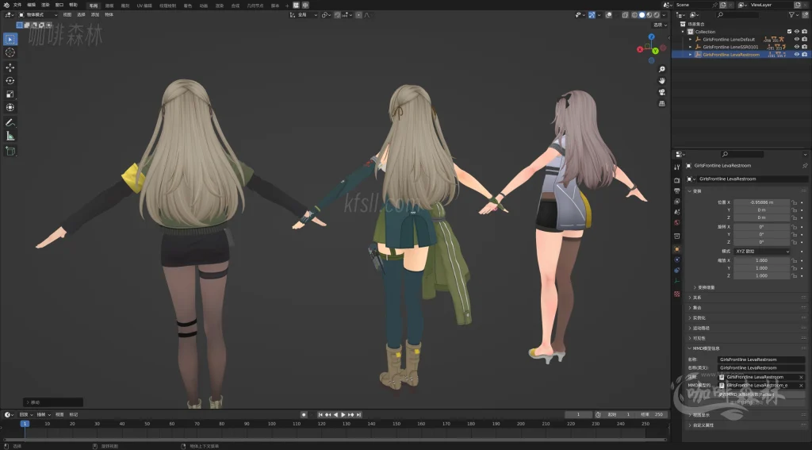Switch viewport to rendered shading
The height and width of the screenshot is (450, 812).
click(656, 15)
